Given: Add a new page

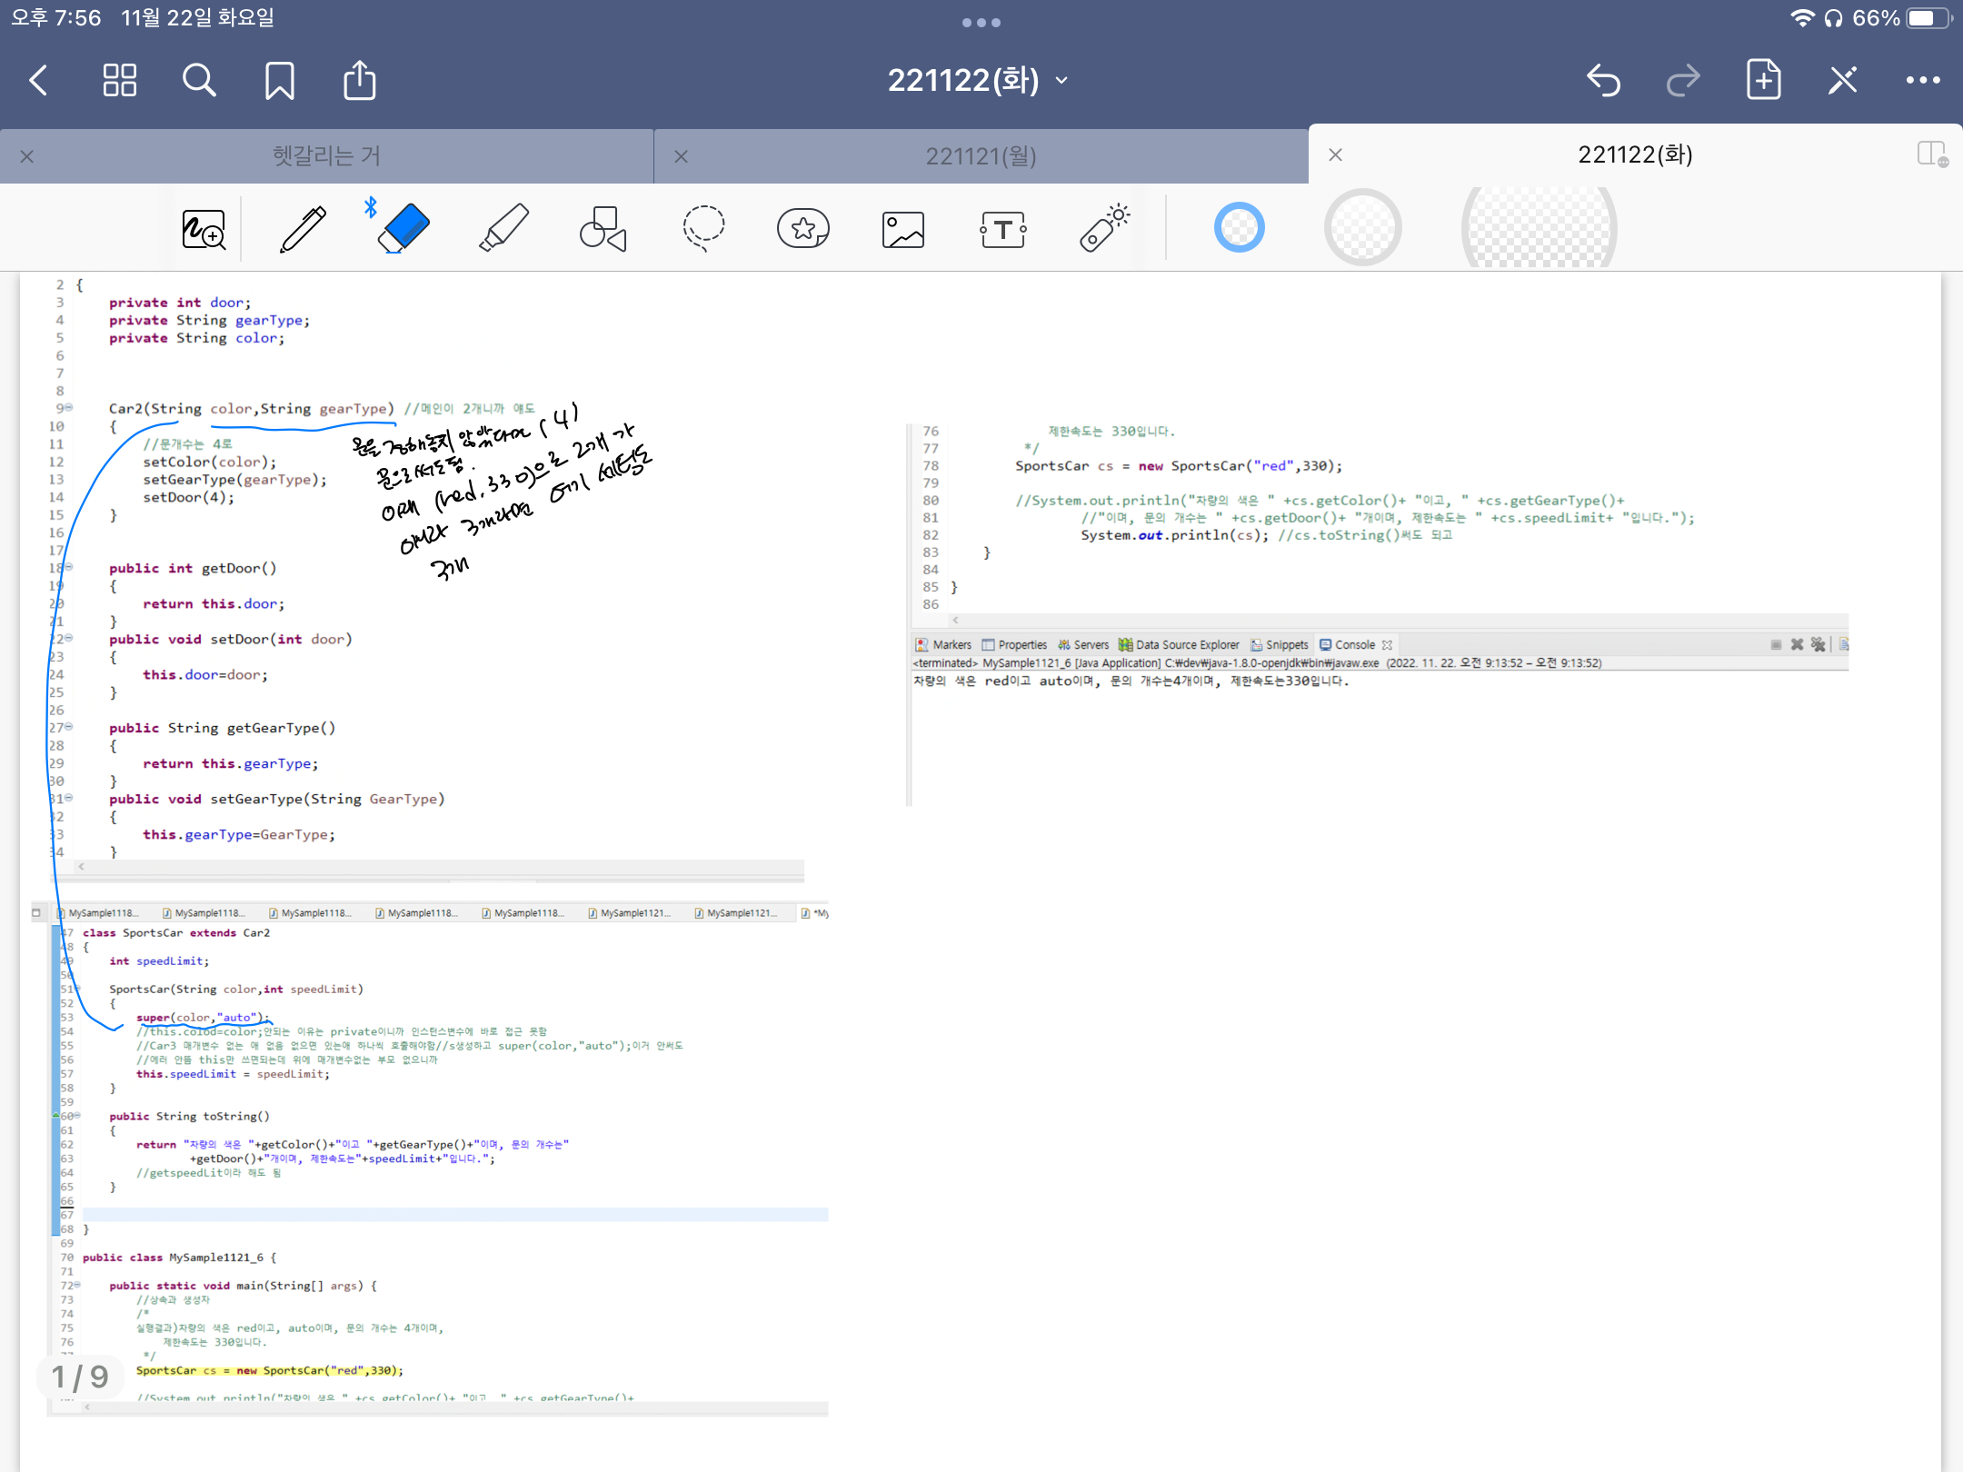Looking at the screenshot, I should tap(1763, 80).
